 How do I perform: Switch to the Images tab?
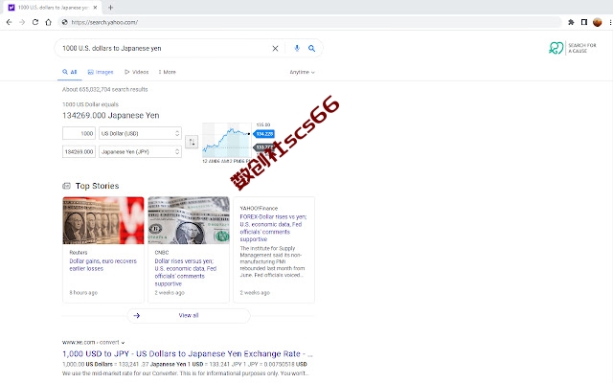(x=101, y=72)
